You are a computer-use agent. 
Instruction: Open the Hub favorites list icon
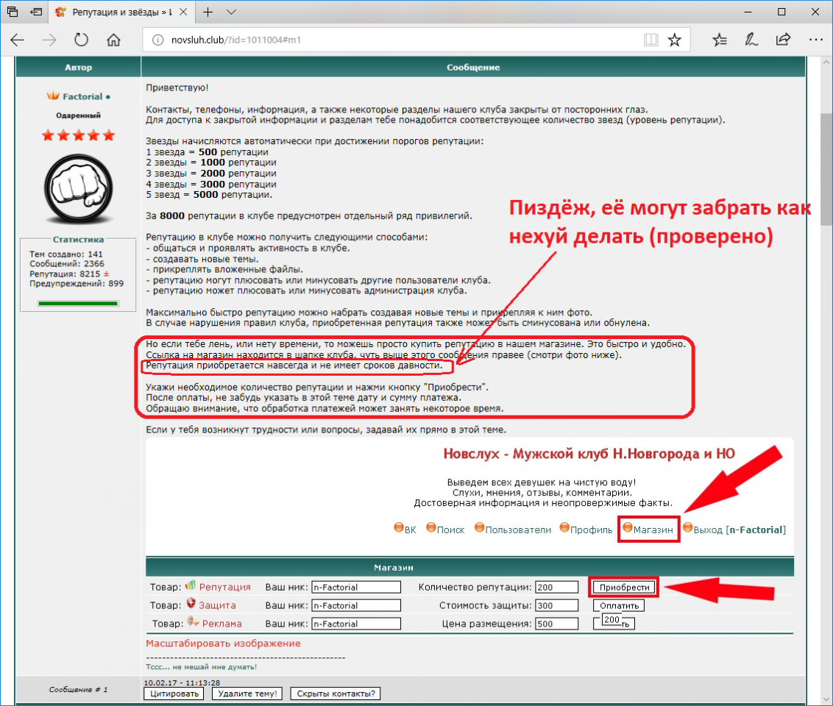click(718, 40)
